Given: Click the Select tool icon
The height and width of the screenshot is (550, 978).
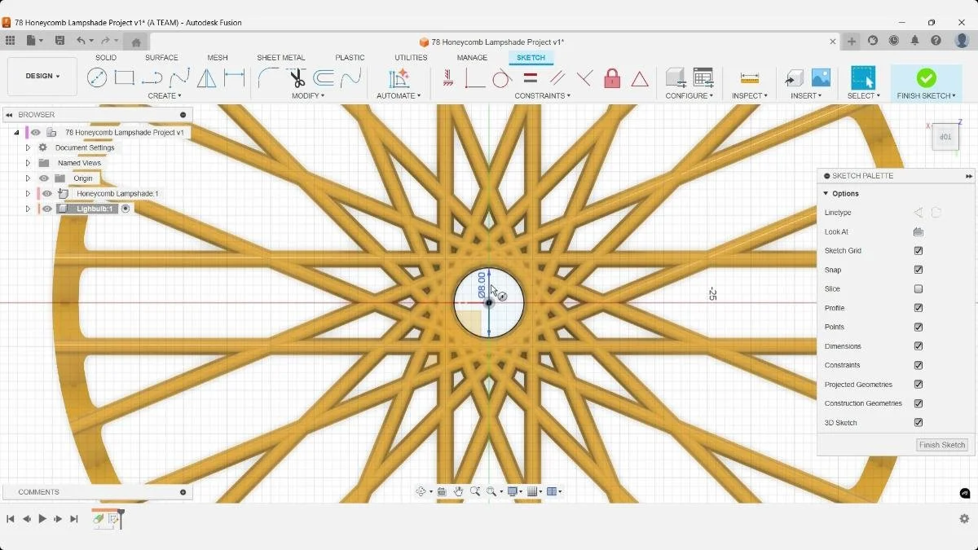Looking at the screenshot, I should (862, 77).
